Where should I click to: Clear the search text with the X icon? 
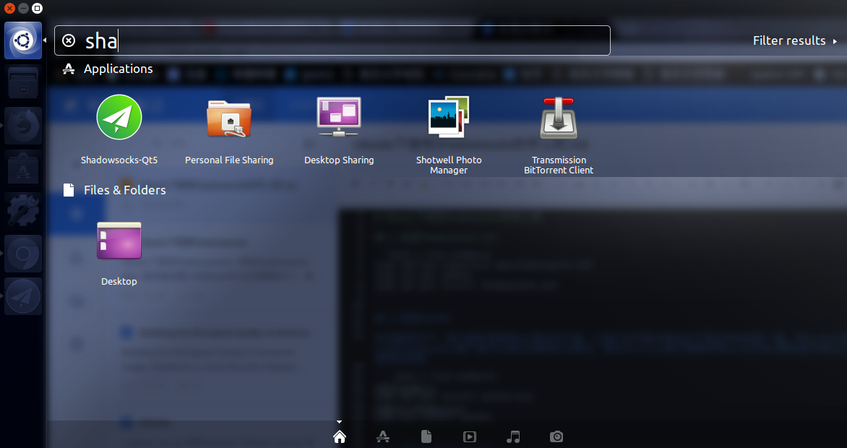click(x=69, y=40)
